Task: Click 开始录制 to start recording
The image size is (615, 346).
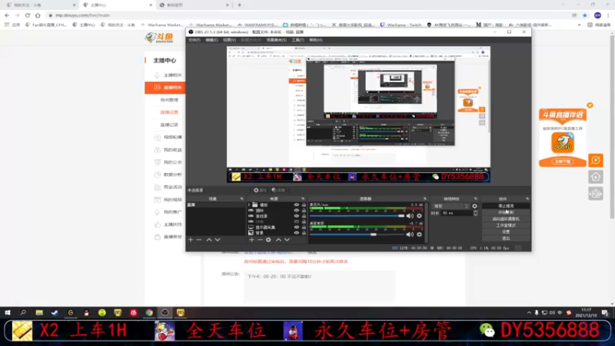Action: point(506,212)
